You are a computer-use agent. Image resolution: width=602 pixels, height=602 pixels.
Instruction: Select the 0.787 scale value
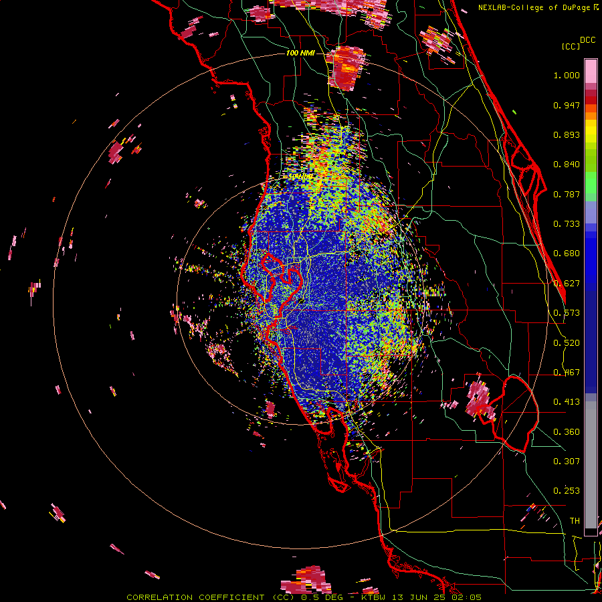tap(567, 194)
